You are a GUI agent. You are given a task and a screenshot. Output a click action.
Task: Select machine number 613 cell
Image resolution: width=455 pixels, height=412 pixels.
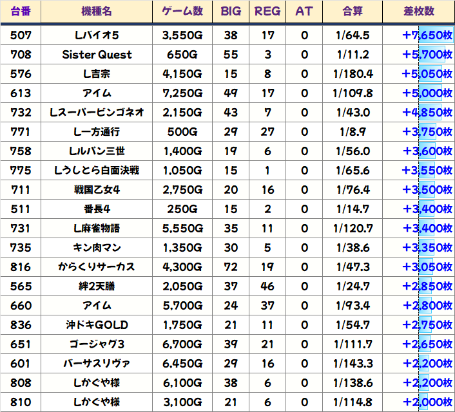tap(21, 93)
